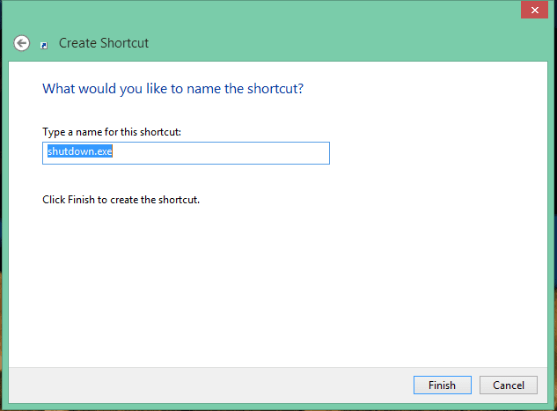Image resolution: width=557 pixels, height=411 pixels.
Task: Cancel the shortcut creation
Action: coord(509,385)
